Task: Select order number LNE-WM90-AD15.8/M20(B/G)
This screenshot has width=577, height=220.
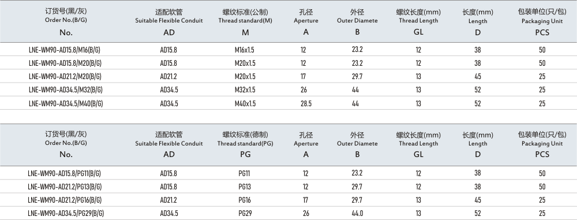Action: coord(65,63)
